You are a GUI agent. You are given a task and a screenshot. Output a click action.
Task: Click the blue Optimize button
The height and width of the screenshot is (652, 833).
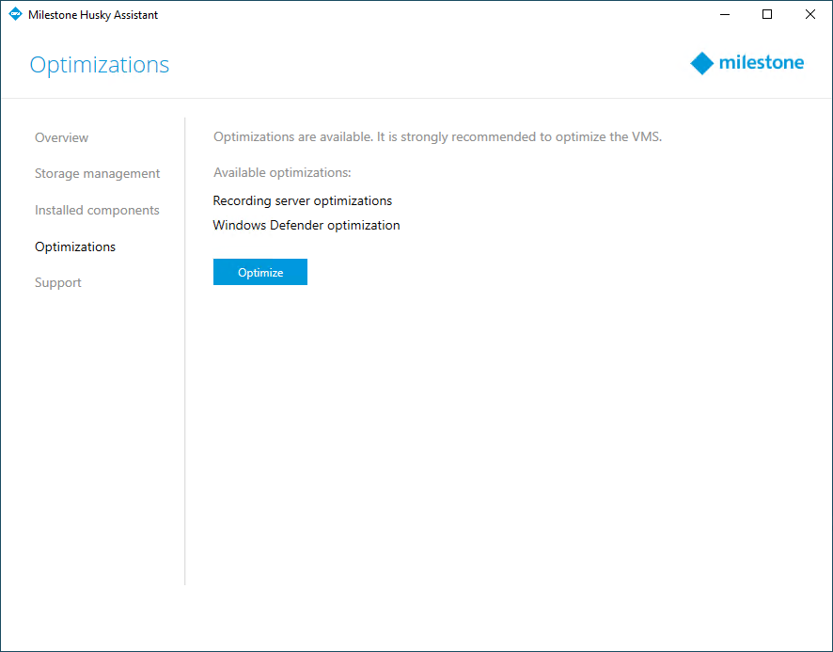coord(260,272)
